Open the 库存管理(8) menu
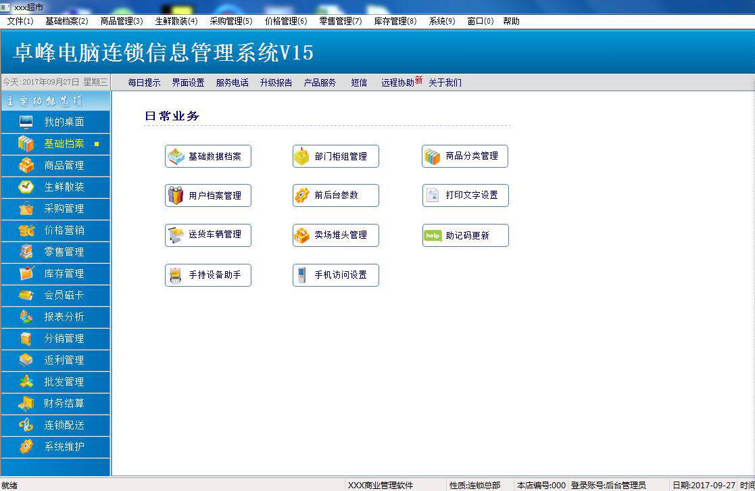Image resolution: width=755 pixels, height=491 pixels. tap(395, 21)
